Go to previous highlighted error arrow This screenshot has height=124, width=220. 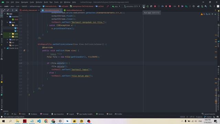click(x=212, y=14)
